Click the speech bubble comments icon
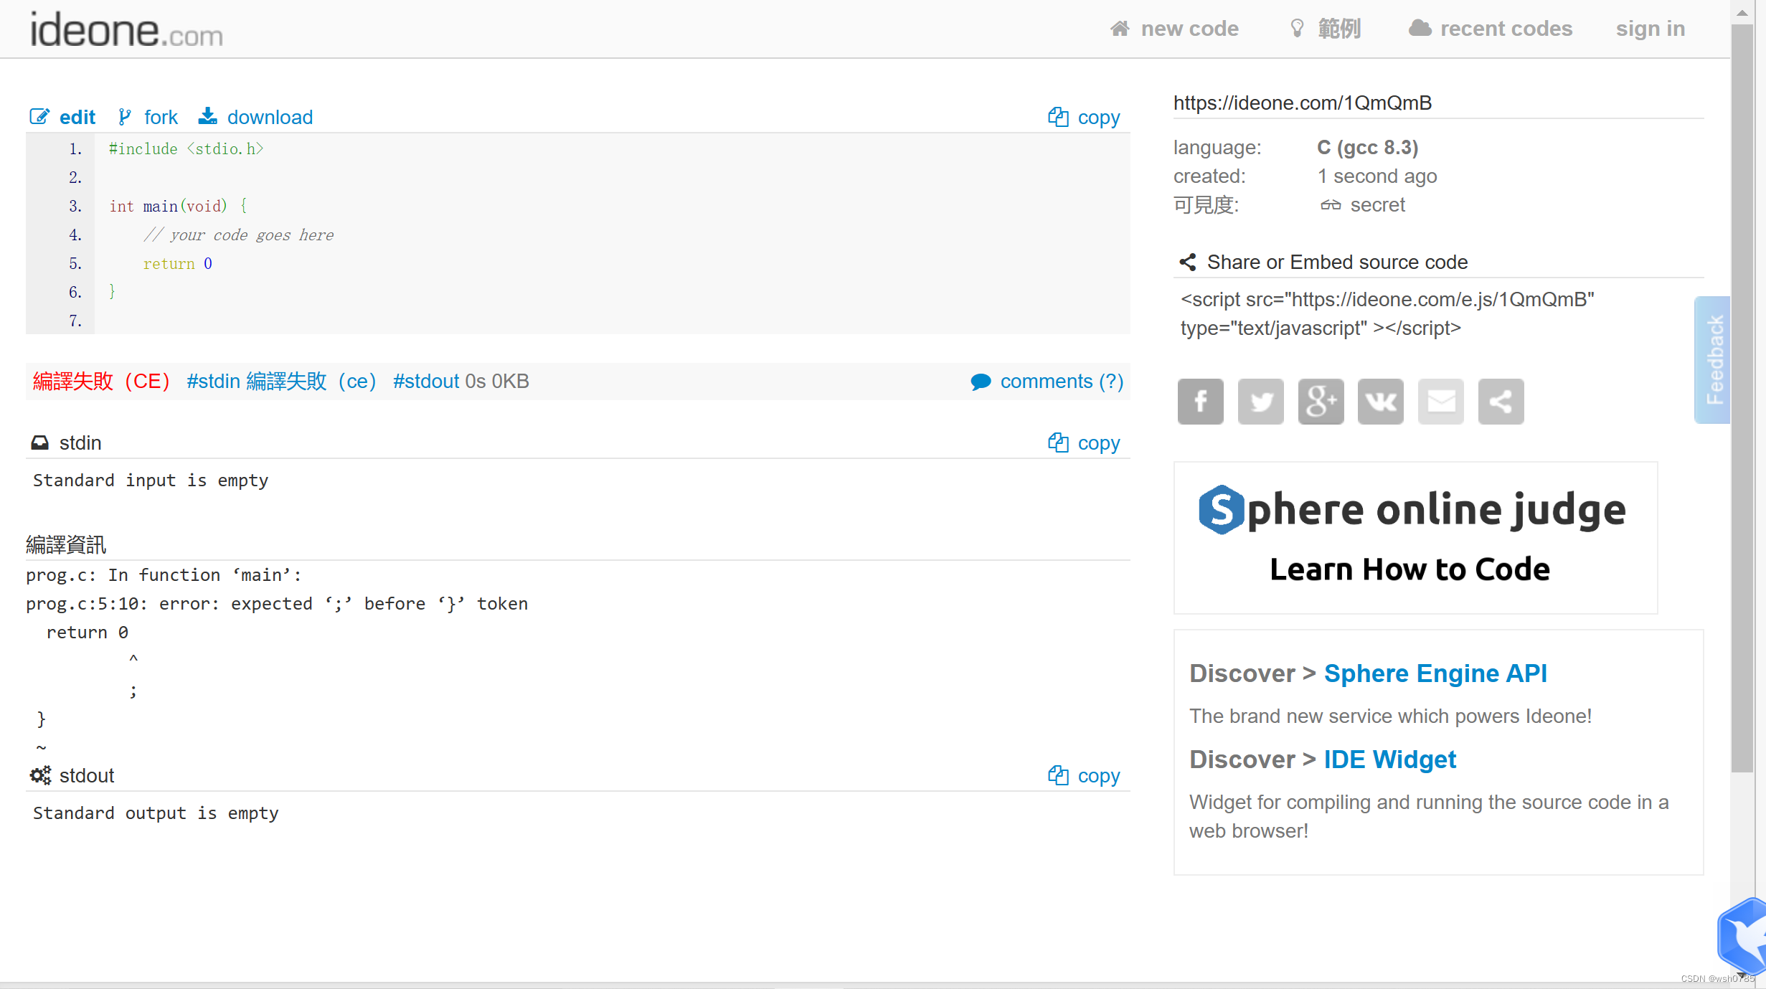This screenshot has height=989, width=1766. pyautogui.click(x=981, y=382)
